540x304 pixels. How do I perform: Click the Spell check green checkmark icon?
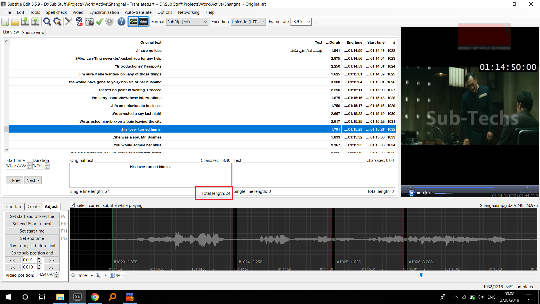[100, 22]
